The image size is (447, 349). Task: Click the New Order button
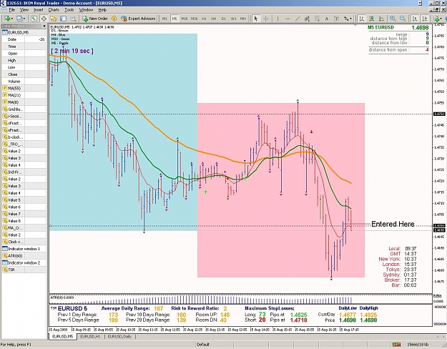pos(95,19)
